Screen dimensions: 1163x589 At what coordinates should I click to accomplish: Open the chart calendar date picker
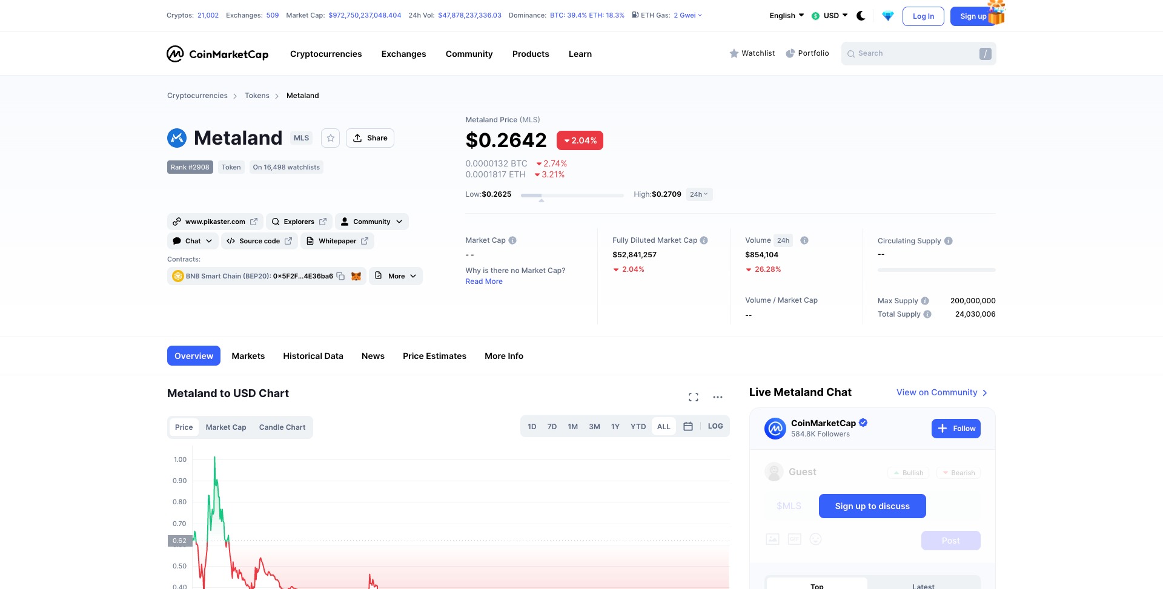[x=688, y=426]
